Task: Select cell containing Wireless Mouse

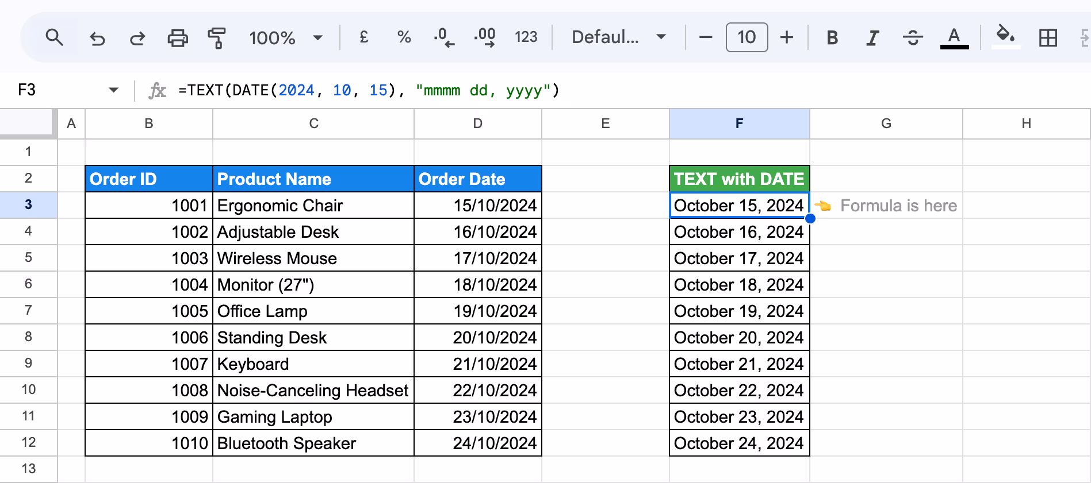Action: pos(313,258)
